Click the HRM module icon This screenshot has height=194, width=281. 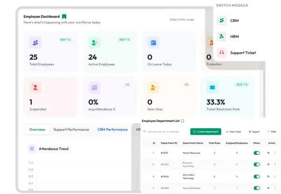(222, 36)
